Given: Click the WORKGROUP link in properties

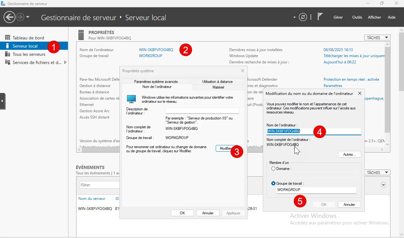Looking at the screenshot, I should pos(150,56).
